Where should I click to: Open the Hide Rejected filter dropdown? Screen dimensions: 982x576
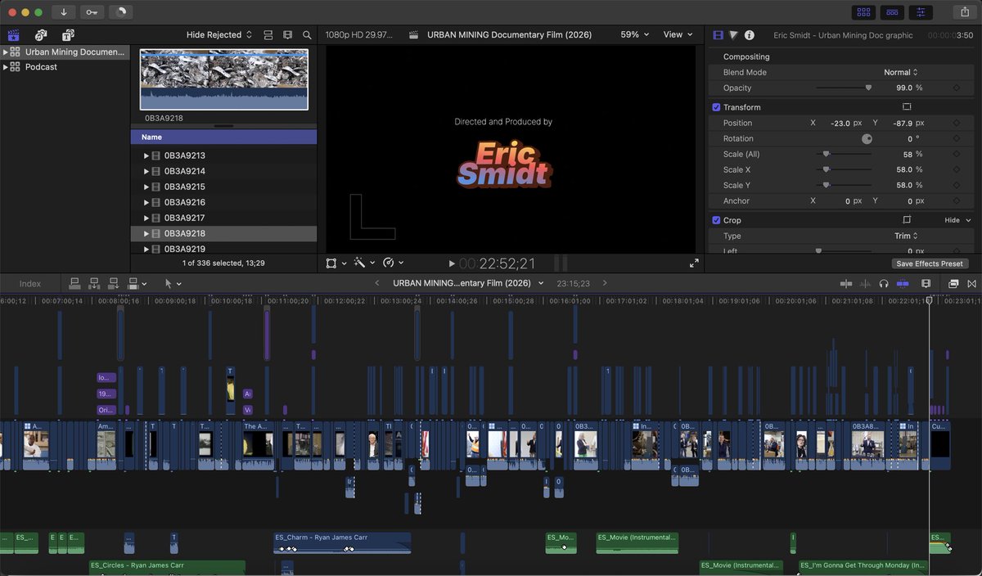pos(219,35)
